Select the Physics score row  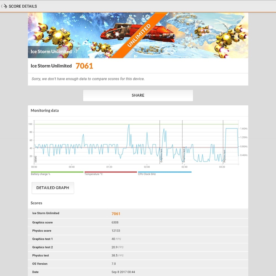[138, 231]
